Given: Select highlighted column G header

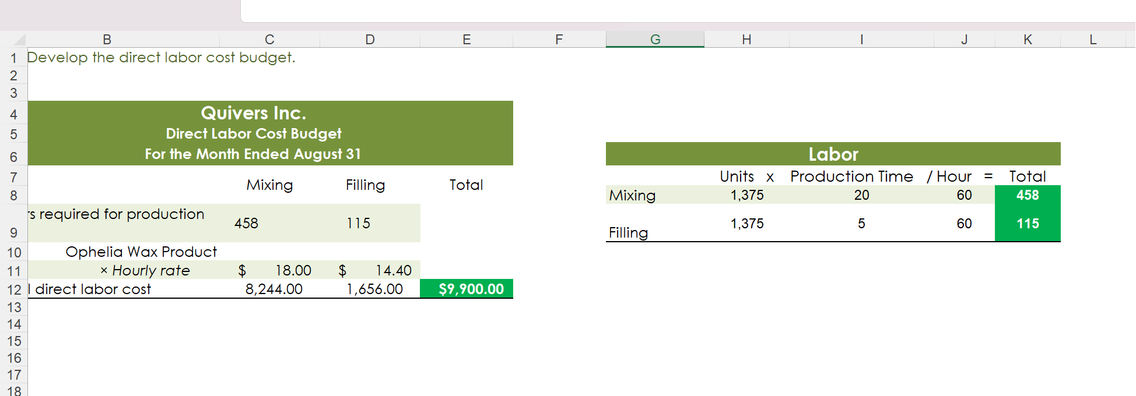Looking at the screenshot, I should click(x=655, y=40).
